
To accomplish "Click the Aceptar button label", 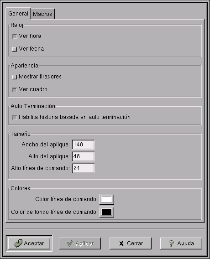I will point(34,243).
